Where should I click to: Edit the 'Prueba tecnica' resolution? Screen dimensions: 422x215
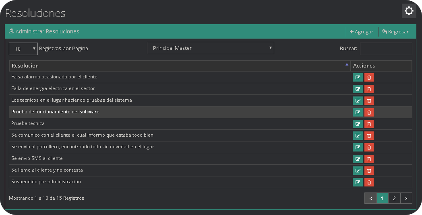coord(358,124)
